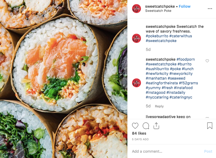Click the Add a comment field

[167, 151]
